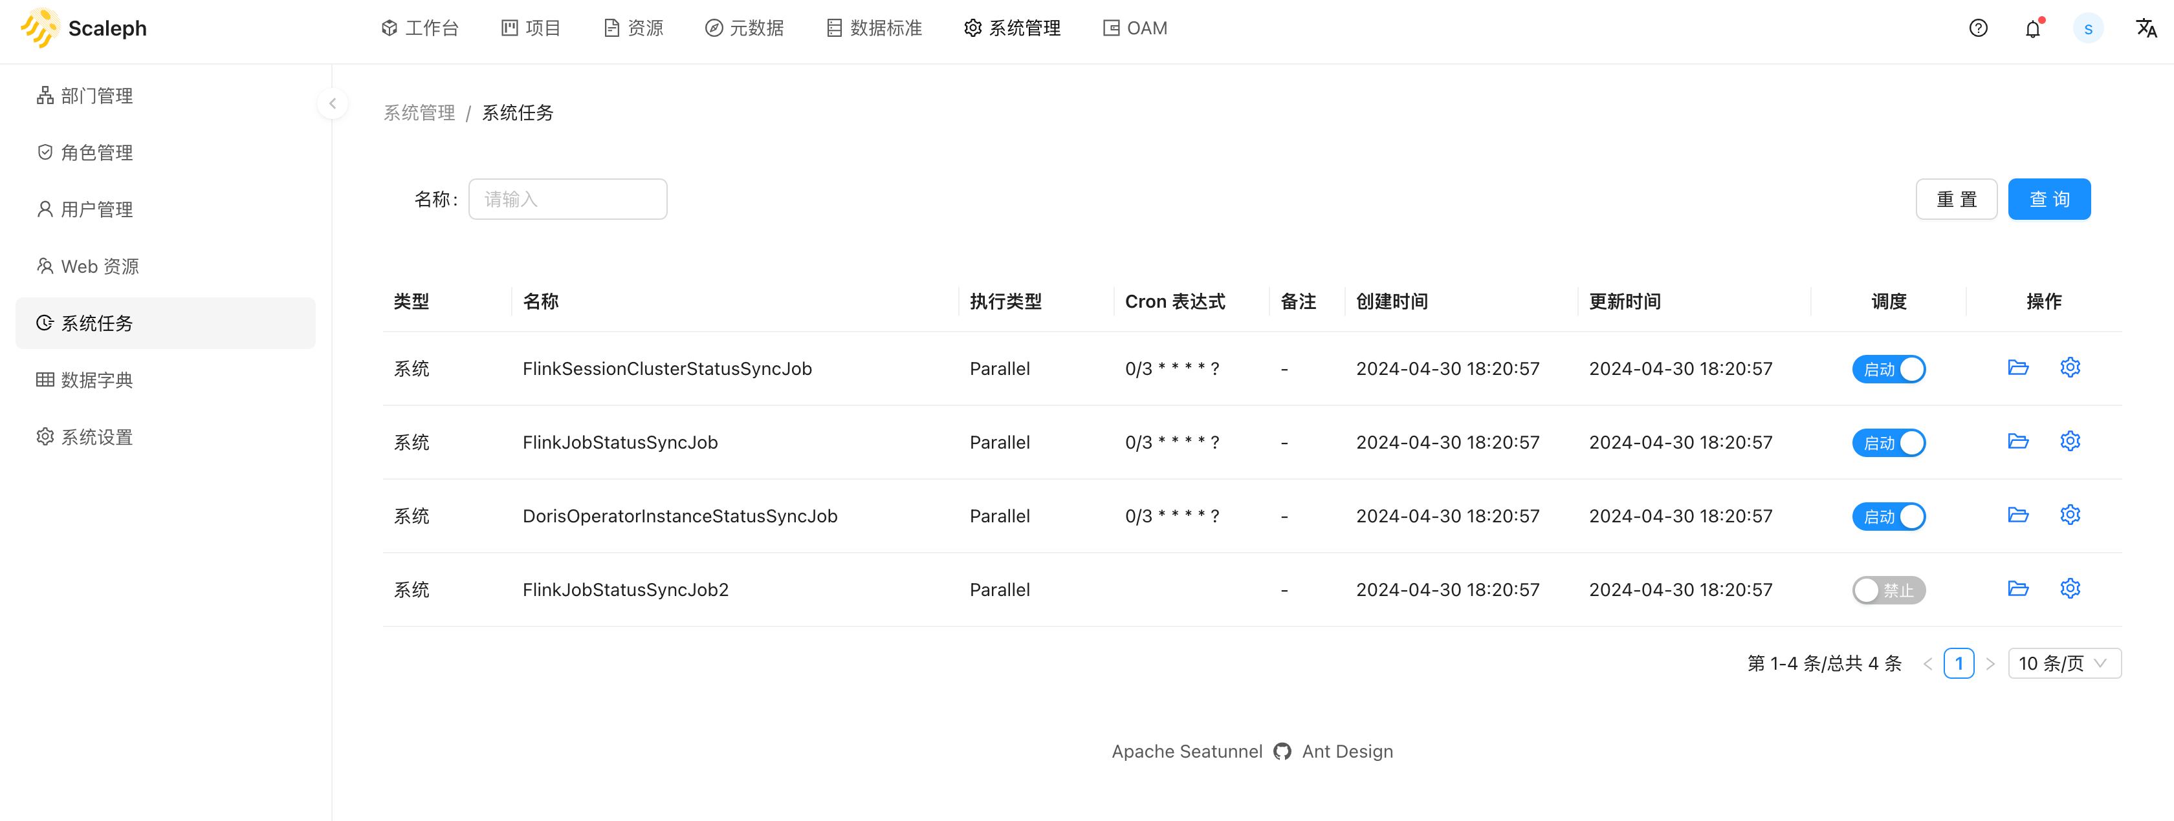
Task: Select 系统任务 in sidebar
Action: point(166,324)
